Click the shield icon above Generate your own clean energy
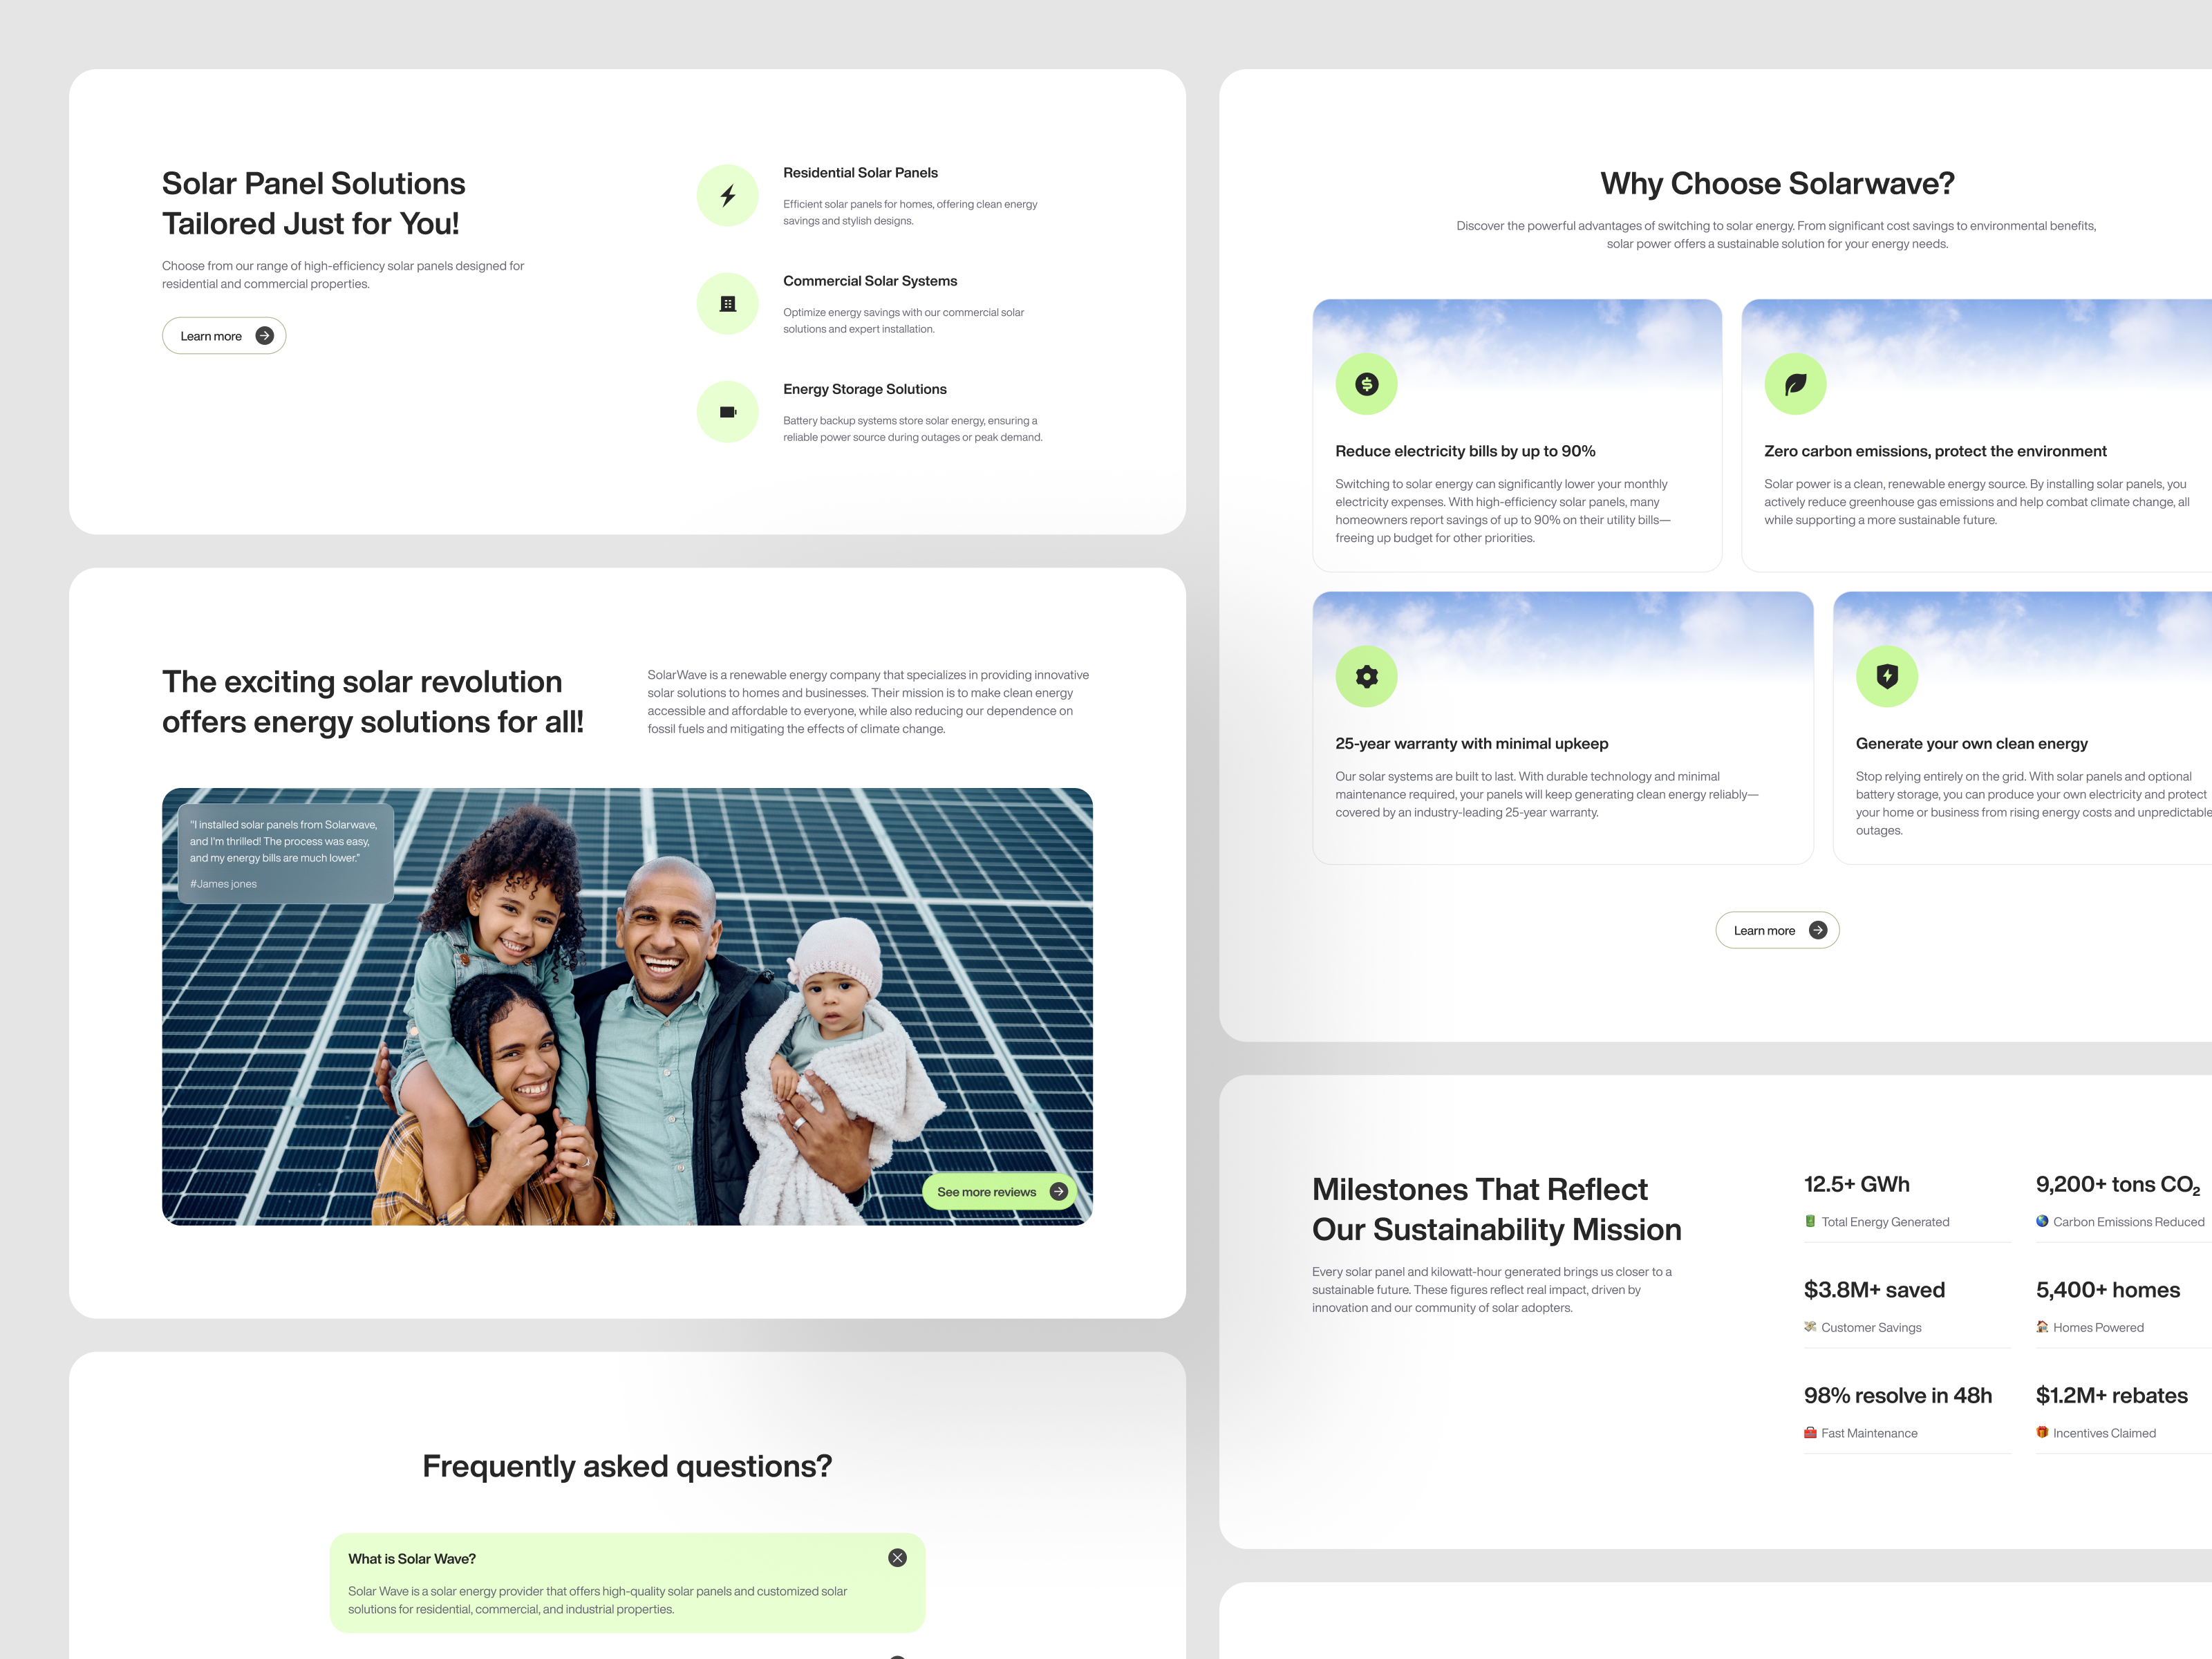This screenshot has height=1659, width=2212. coord(1887,676)
